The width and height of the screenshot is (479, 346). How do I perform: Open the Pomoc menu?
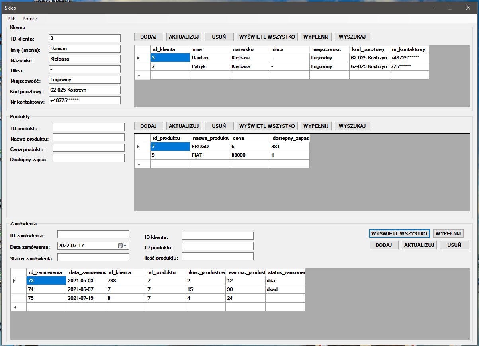pyautogui.click(x=30, y=19)
